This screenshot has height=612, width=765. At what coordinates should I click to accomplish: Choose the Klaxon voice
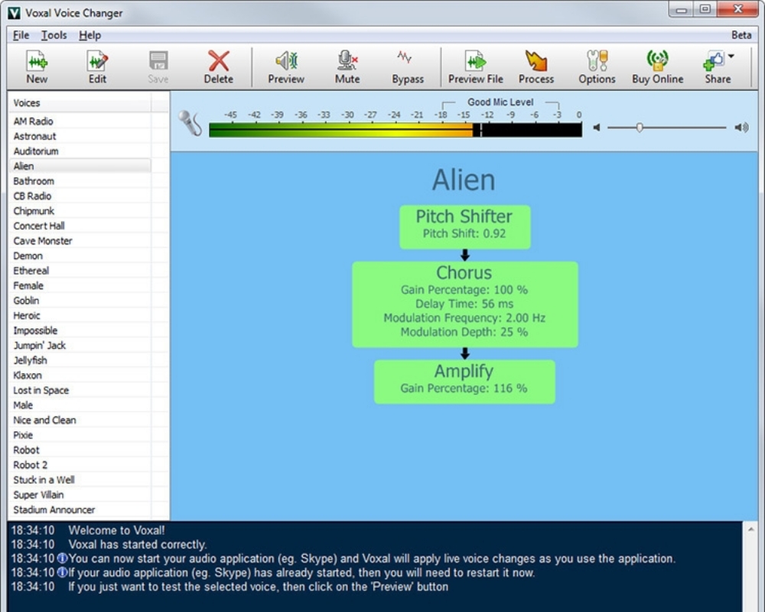coord(80,376)
